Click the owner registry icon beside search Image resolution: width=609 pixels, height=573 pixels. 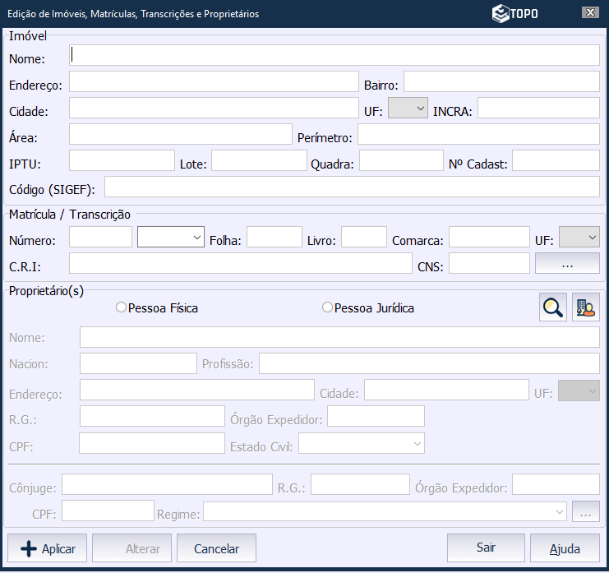point(586,308)
